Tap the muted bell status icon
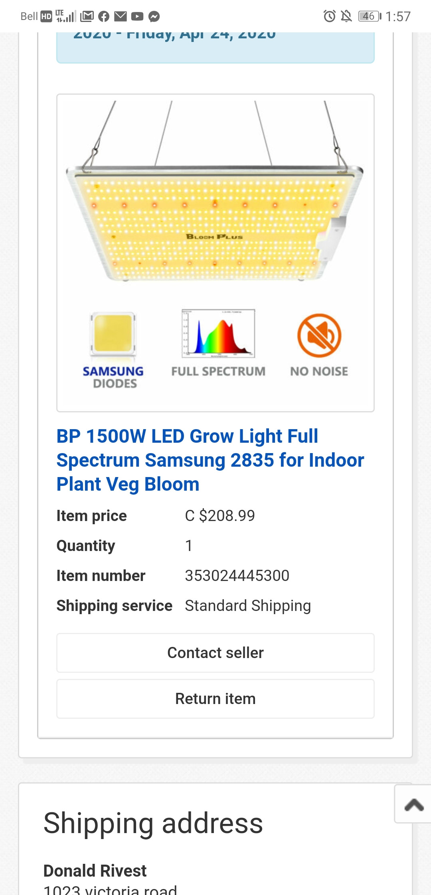The width and height of the screenshot is (431, 895). pos(346,16)
